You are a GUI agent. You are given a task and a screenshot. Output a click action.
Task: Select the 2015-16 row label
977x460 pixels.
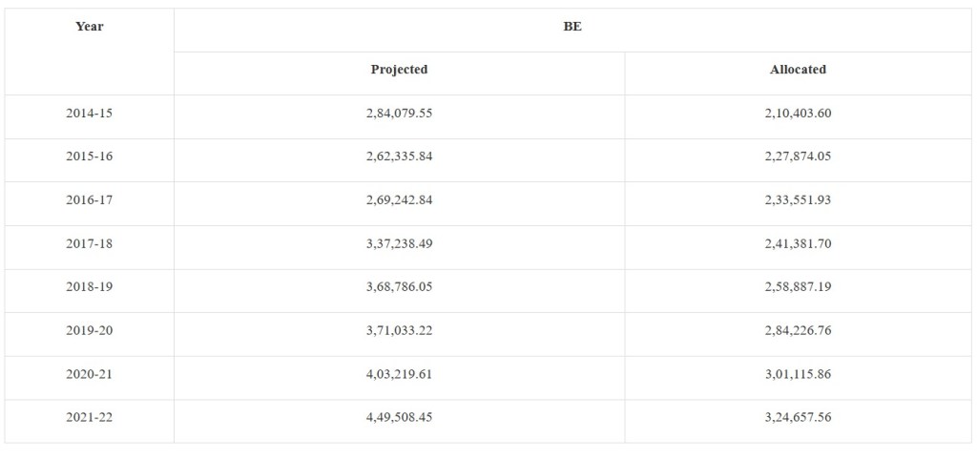pos(90,157)
